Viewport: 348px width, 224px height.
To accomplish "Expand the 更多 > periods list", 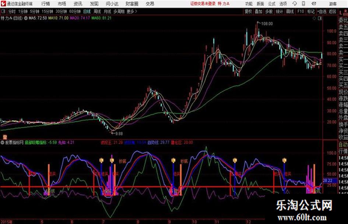I will pos(132,11).
